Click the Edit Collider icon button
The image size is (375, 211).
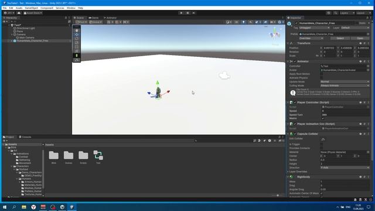(323, 139)
